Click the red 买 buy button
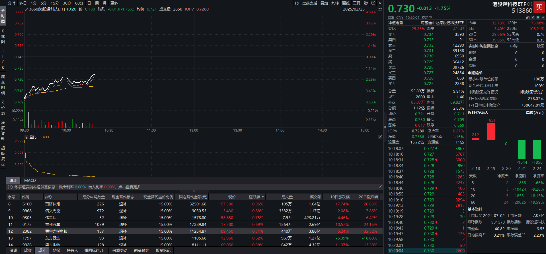This screenshot has height=254, width=546. point(539,7)
